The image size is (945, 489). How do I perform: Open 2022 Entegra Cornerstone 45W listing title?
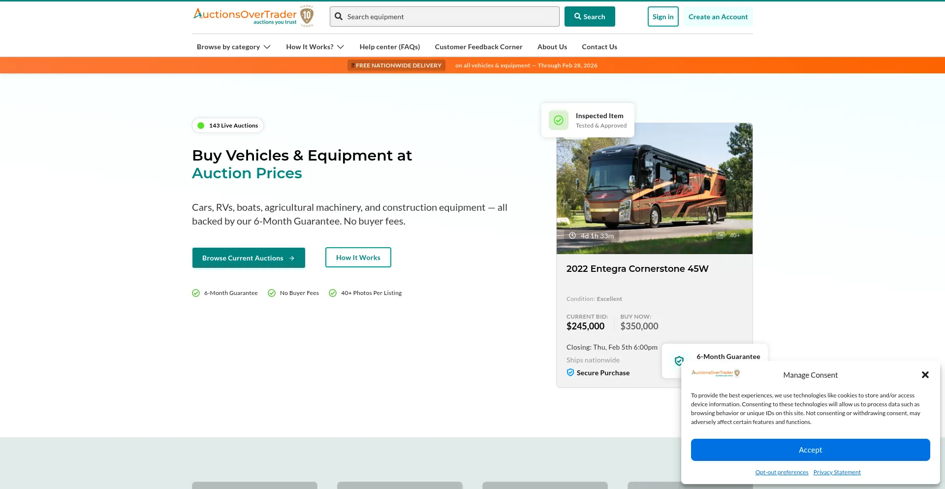coord(637,269)
